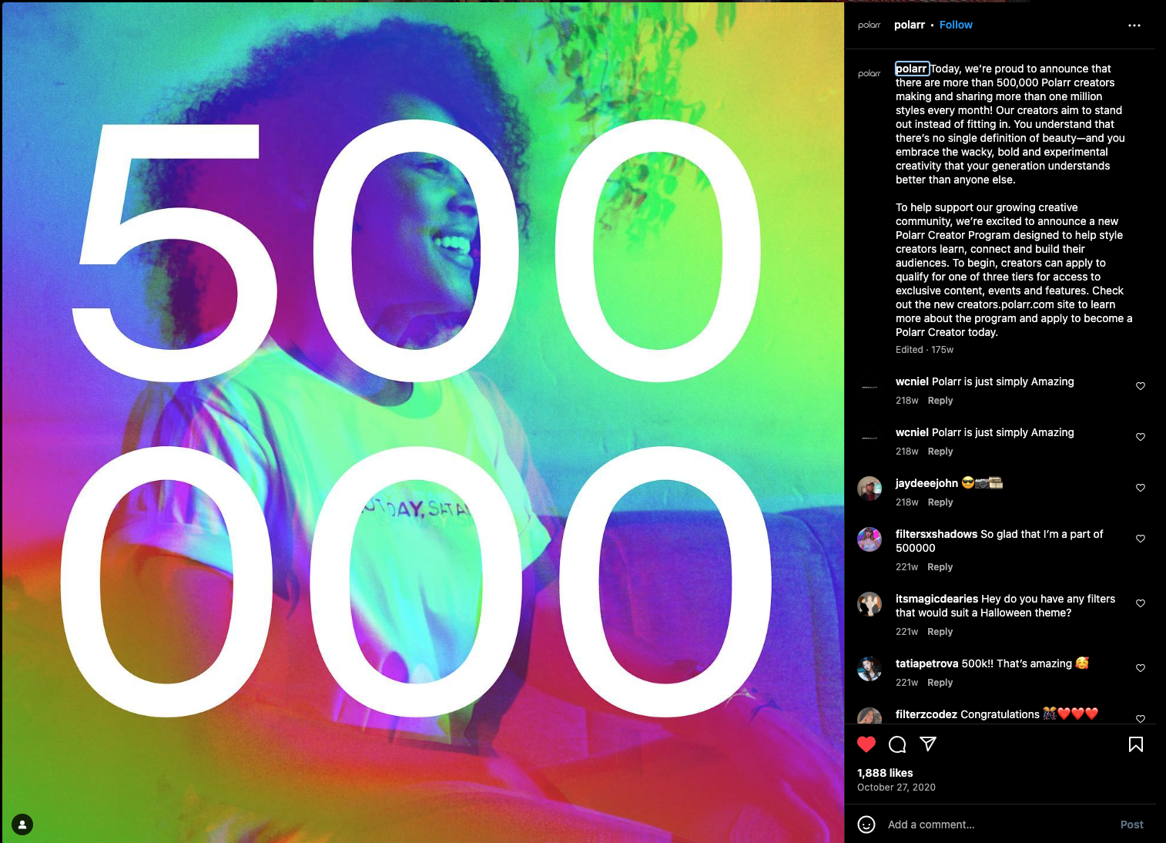Reply to the second wcniel comment
This screenshot has height=843, width=1166.
940,452
